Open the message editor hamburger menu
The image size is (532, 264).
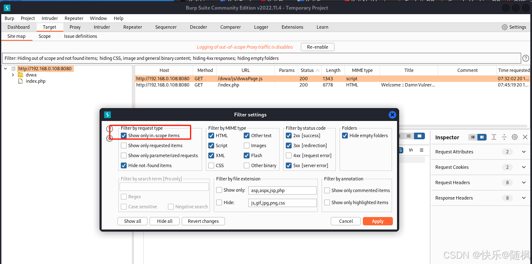pos(422,150)
